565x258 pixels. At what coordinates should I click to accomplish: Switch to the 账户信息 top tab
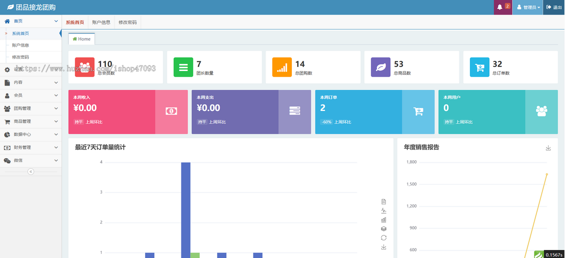pyautogui.click(x=101, y=22)
